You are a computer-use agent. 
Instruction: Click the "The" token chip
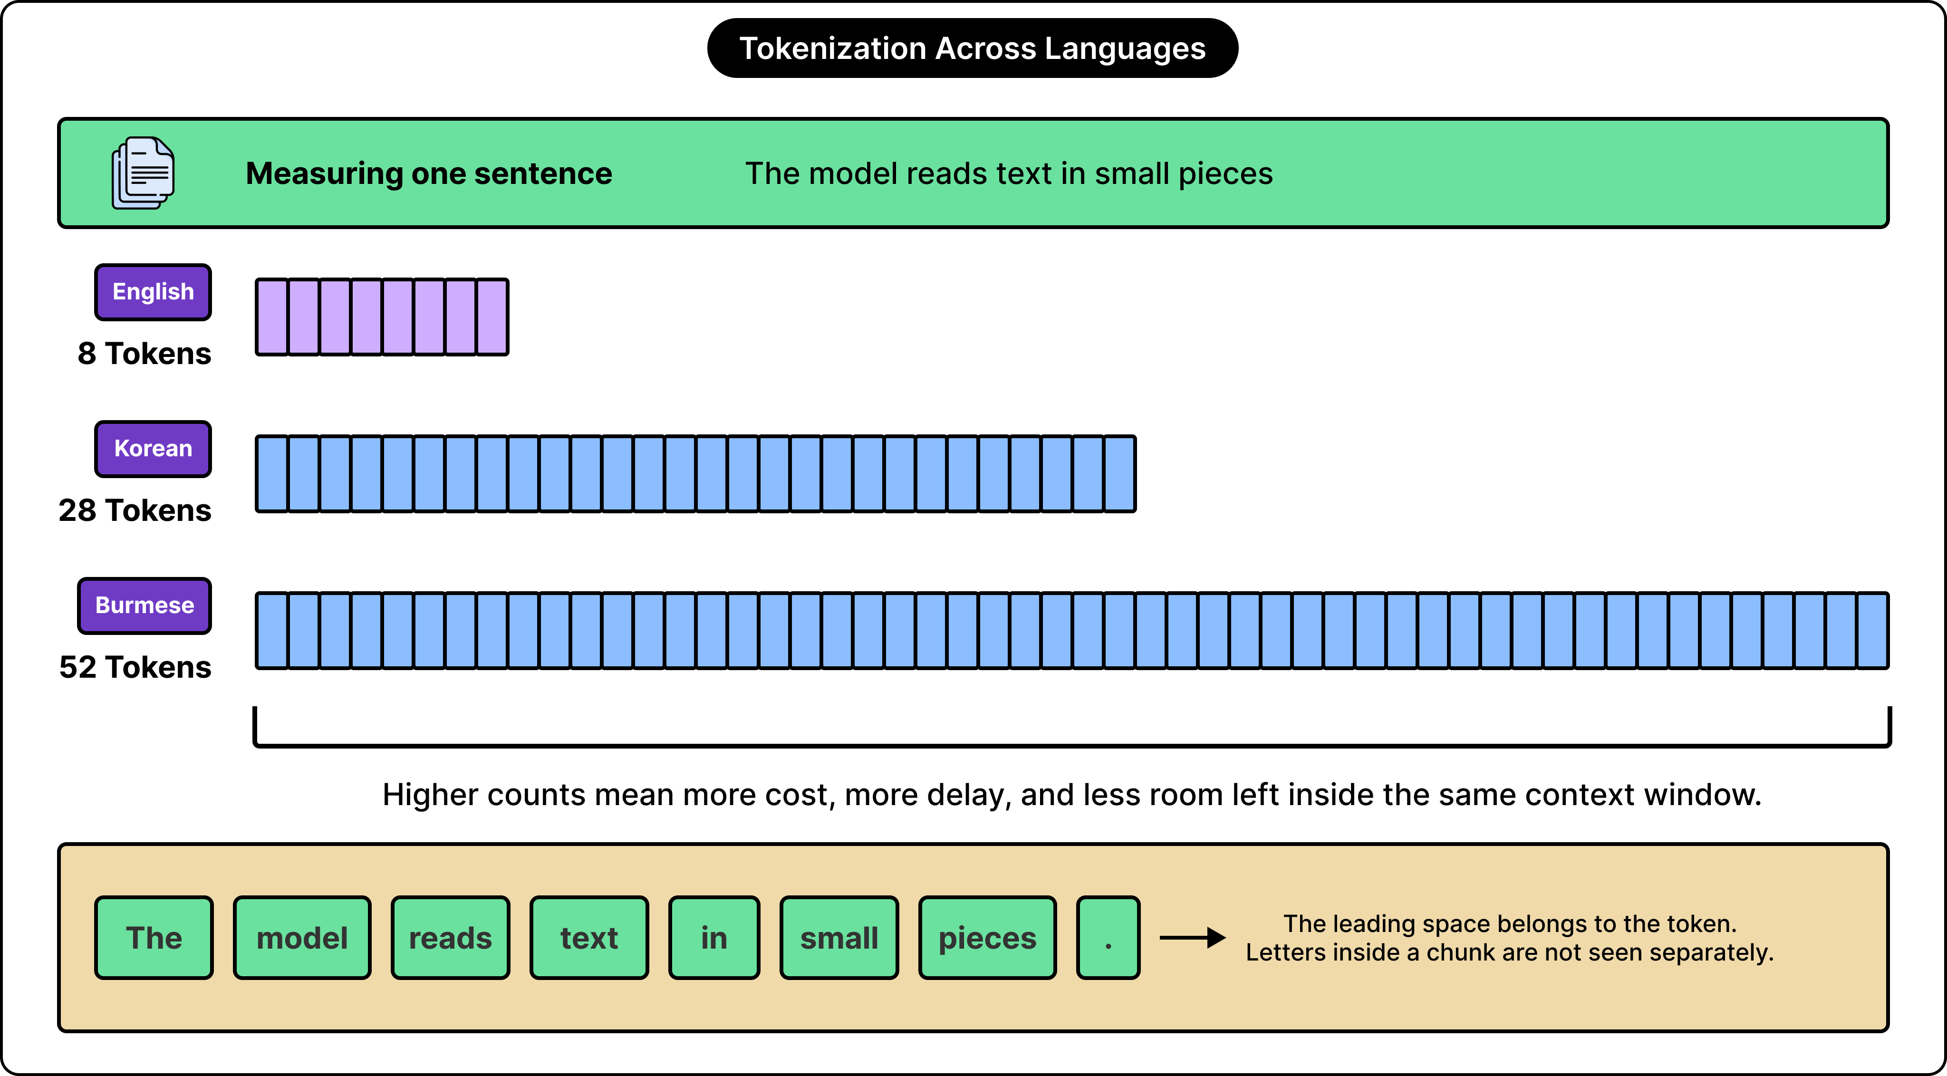pos(154,938)
